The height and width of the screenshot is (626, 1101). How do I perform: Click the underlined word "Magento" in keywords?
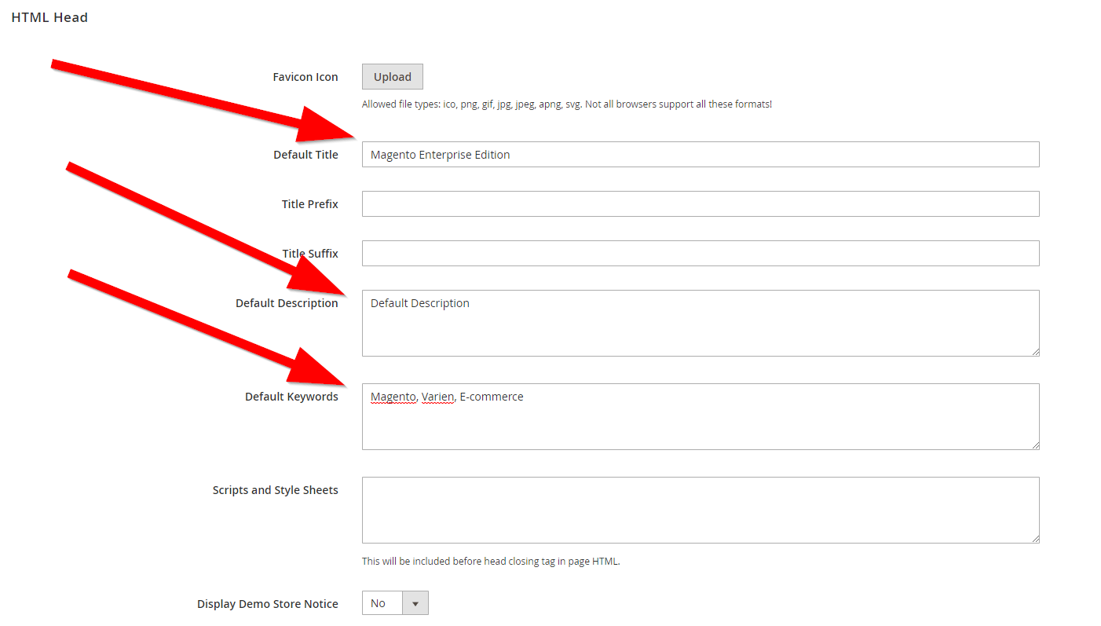point(393,396)
